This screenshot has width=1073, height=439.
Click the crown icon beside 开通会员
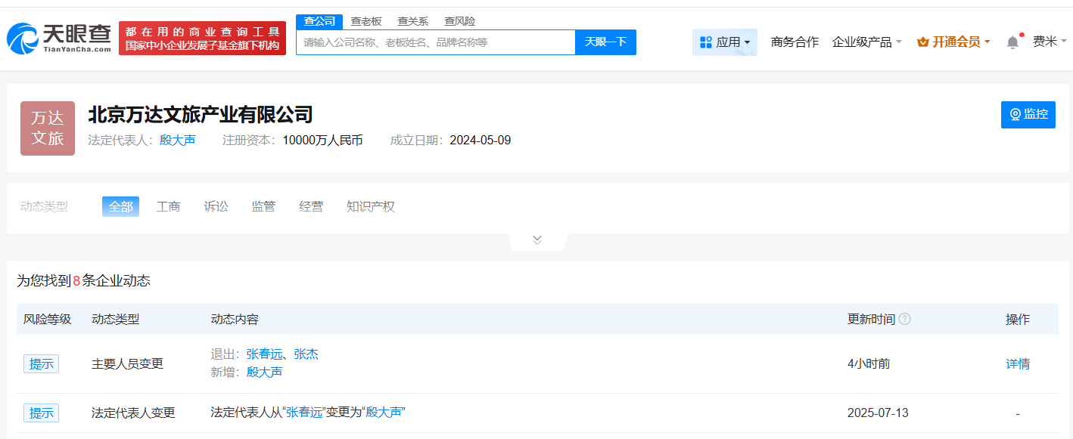(922, 42)
